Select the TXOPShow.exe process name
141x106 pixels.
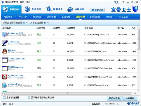(16, 67)
